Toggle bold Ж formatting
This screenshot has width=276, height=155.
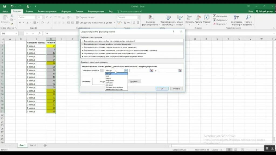(20, 23)
